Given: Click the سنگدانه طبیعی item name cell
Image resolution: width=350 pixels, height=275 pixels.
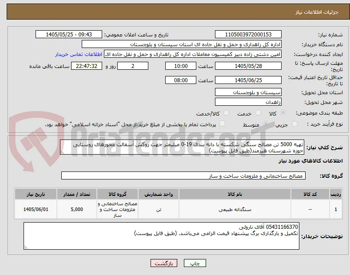Looking at the screenshot, I should [x=235, y=209].
